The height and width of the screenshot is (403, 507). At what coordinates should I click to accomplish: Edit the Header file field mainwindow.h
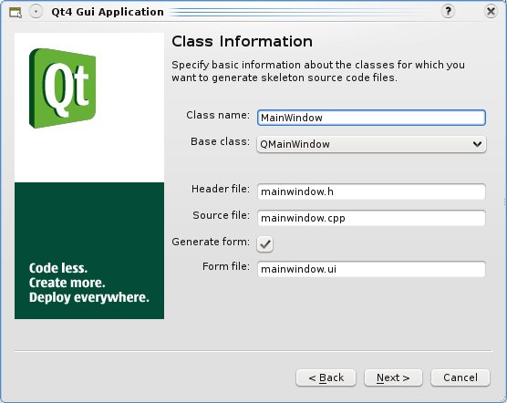point(371,191)
